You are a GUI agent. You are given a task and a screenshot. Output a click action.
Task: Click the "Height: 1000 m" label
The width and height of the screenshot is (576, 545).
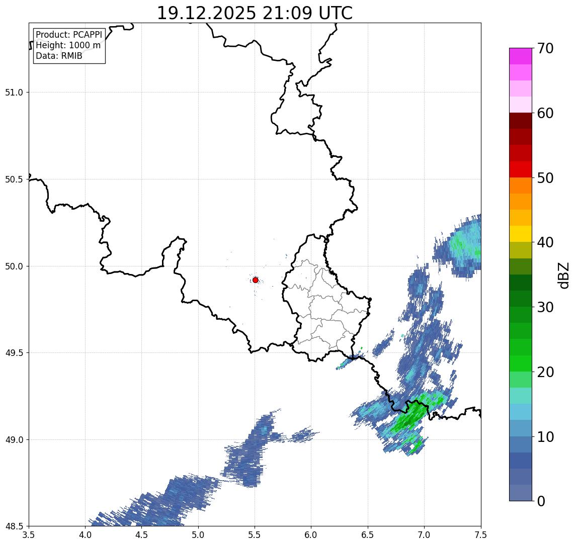(x=68, y=45)
